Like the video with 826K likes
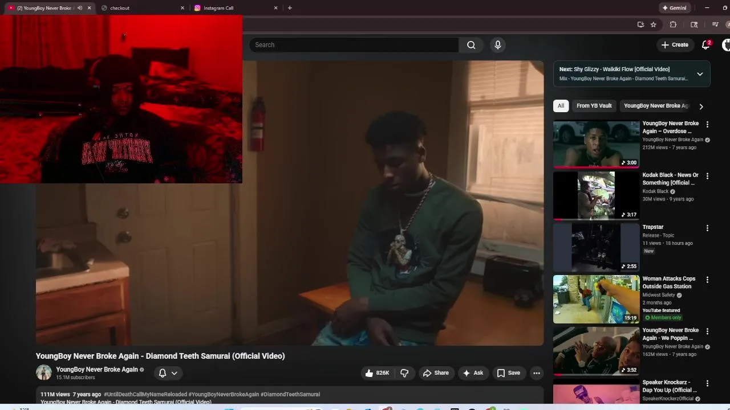This screenshot has width=730, height=410. click(377, 373)
